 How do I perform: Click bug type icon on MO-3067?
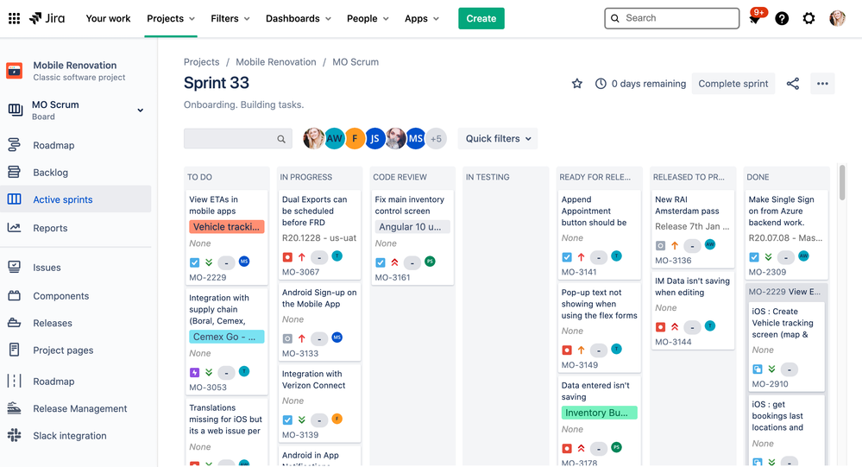tap(287, 257)
